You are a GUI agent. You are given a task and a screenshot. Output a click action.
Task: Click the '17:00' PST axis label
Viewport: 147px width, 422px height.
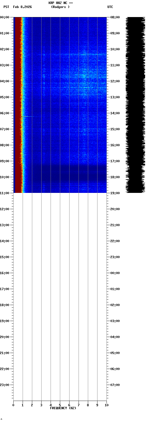click(x=5, y=289)
